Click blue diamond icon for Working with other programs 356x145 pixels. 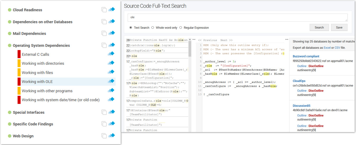(111, 91)
